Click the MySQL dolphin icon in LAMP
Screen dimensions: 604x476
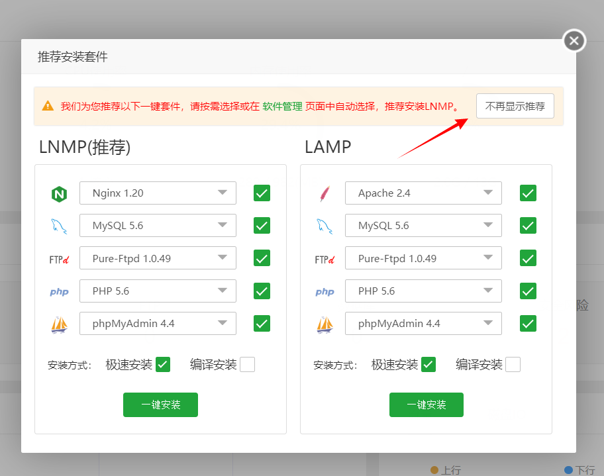(325, 226)
